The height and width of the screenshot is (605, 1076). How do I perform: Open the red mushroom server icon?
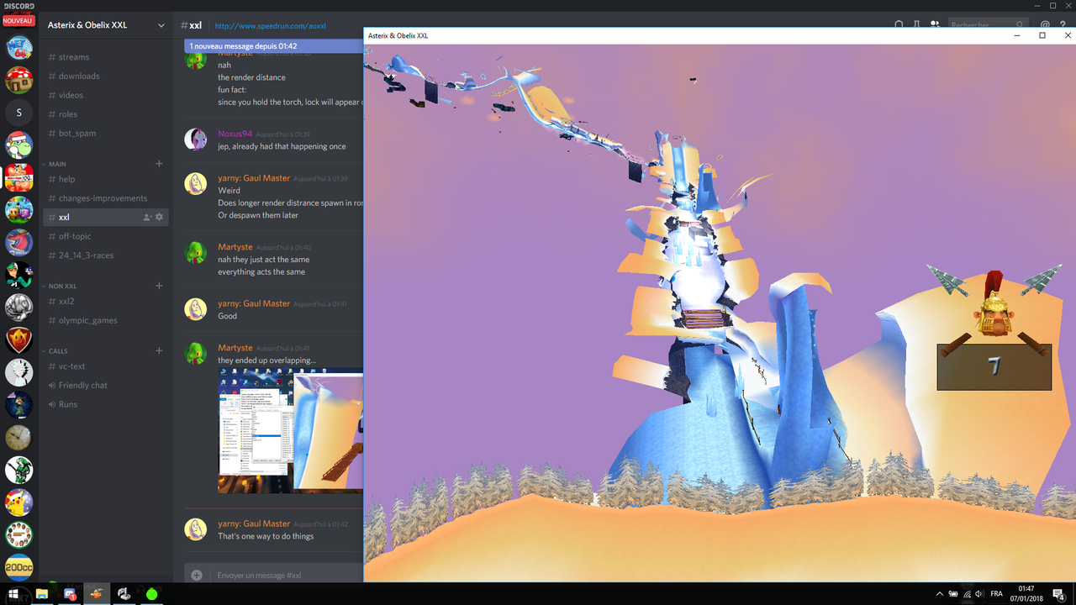[x=19, y=81]
